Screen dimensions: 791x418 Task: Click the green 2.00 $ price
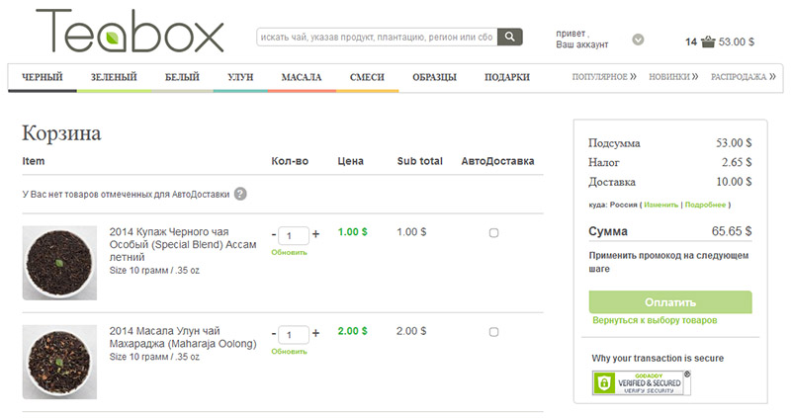[353, 331]
